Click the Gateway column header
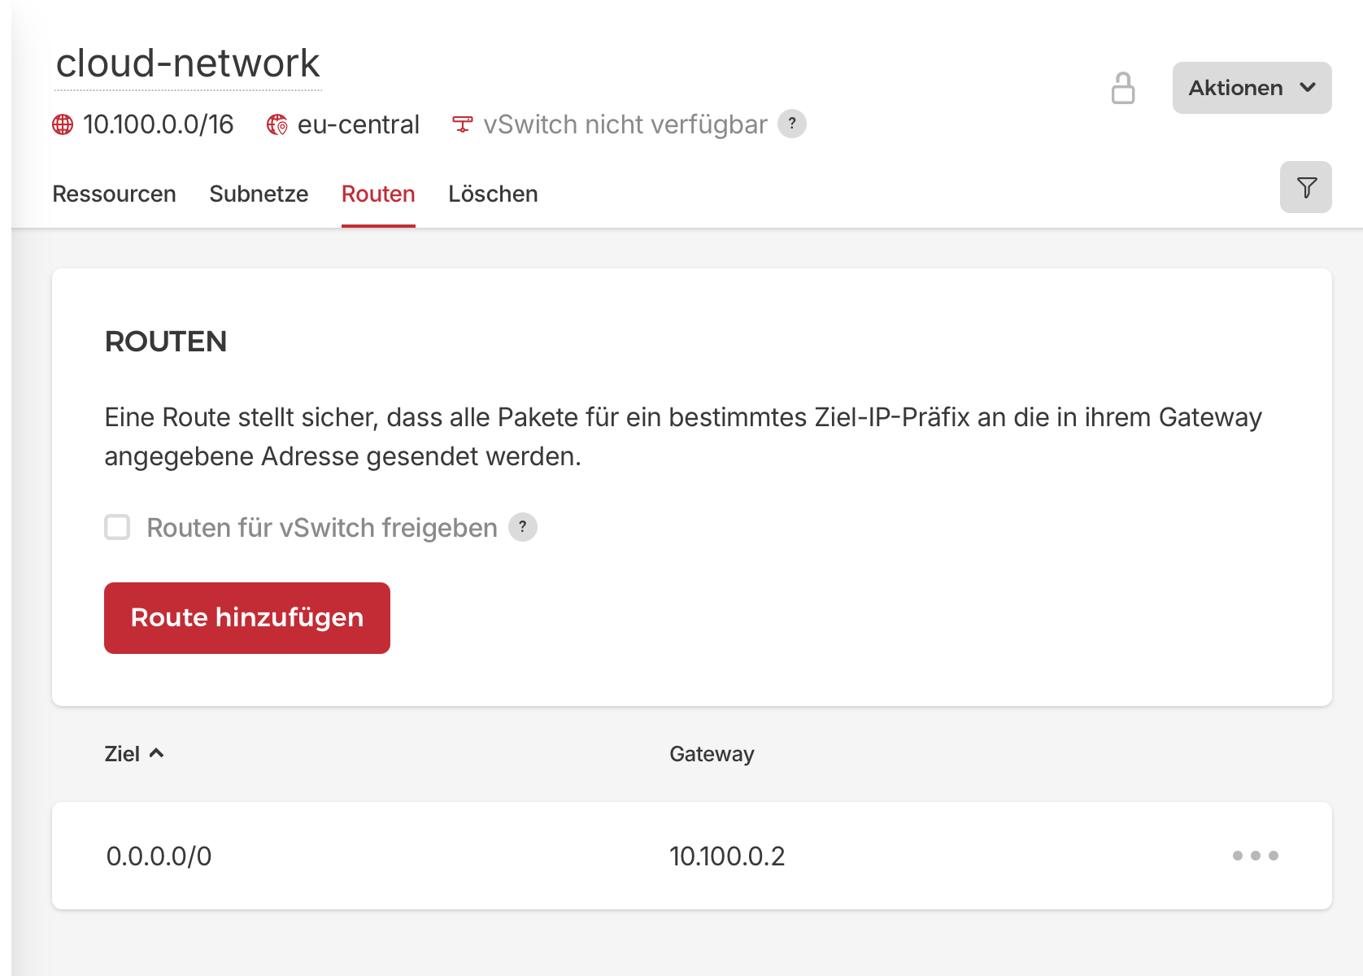1363x976 pixels. pyautogui.click(x=712, y=754)
